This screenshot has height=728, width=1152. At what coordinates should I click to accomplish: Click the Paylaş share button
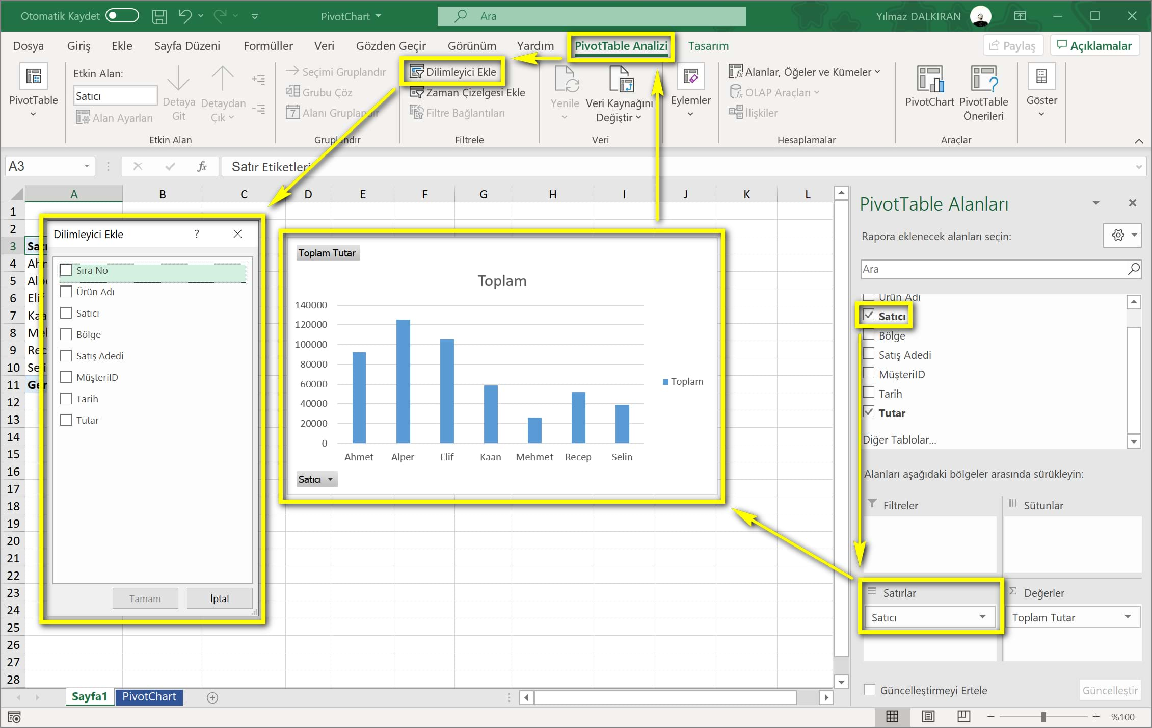(1012, 45)
